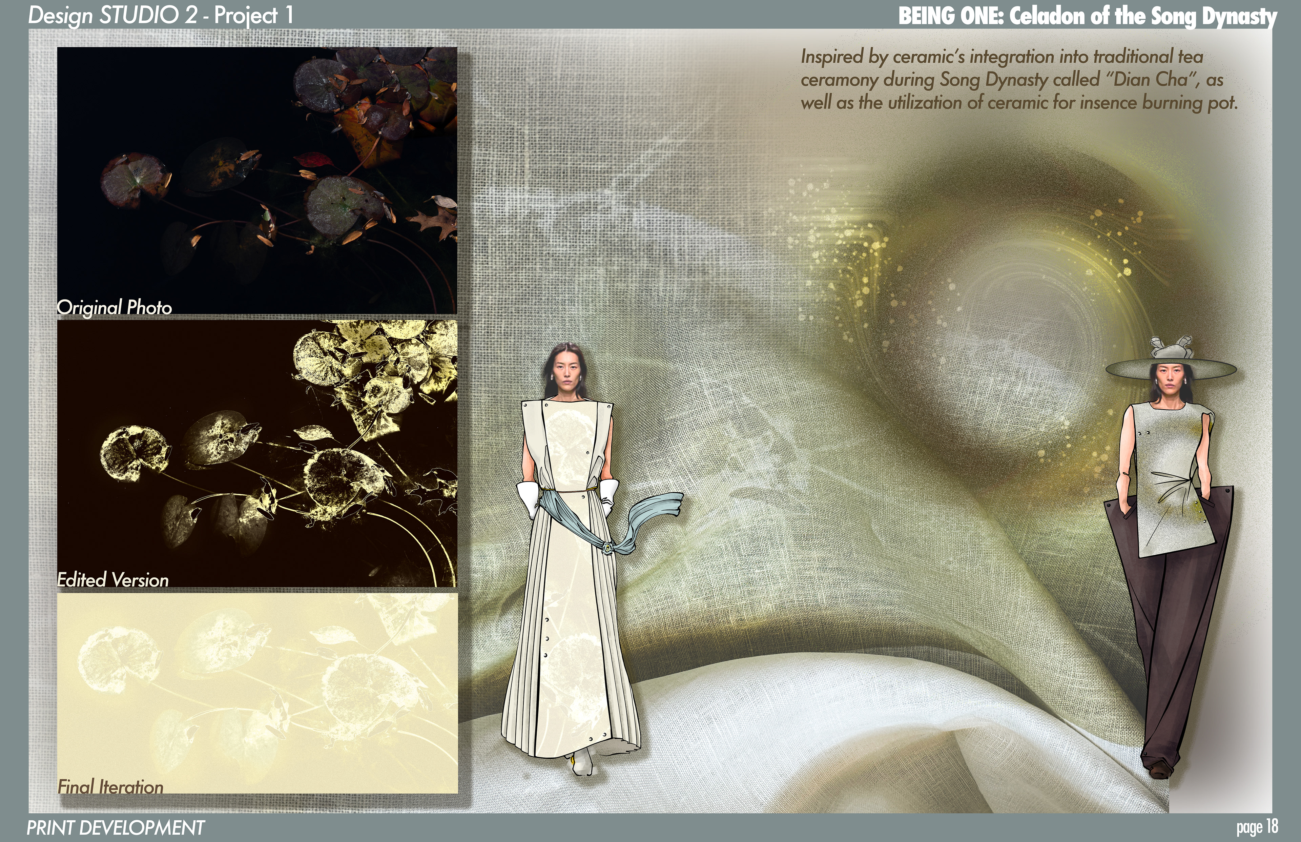The width and height of the screenshot is (1301, 842).
Task: Click the 'Original Photo' caption
Action: click(x=114, y=307)
